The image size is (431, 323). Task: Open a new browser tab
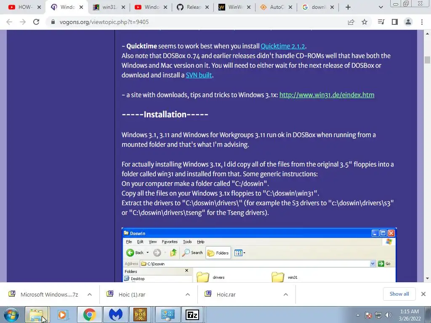pos(348,7)
